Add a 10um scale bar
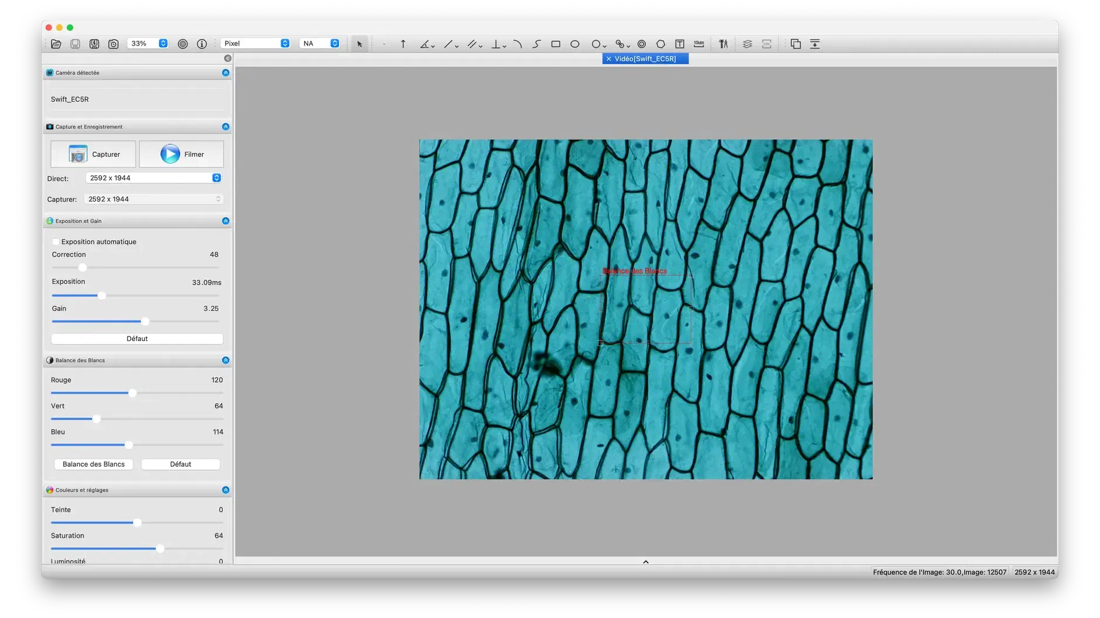 pyautogui.click(x=699, y=44)
